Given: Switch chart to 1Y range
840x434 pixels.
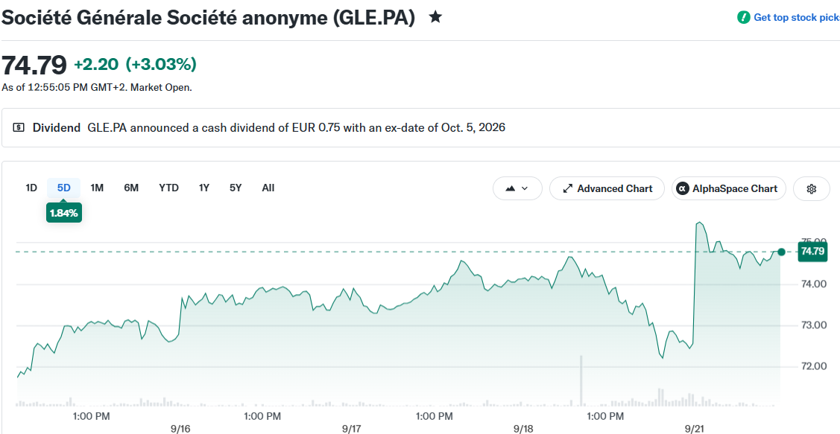Looking at the screenshot, I should click(x=204, y=188).
